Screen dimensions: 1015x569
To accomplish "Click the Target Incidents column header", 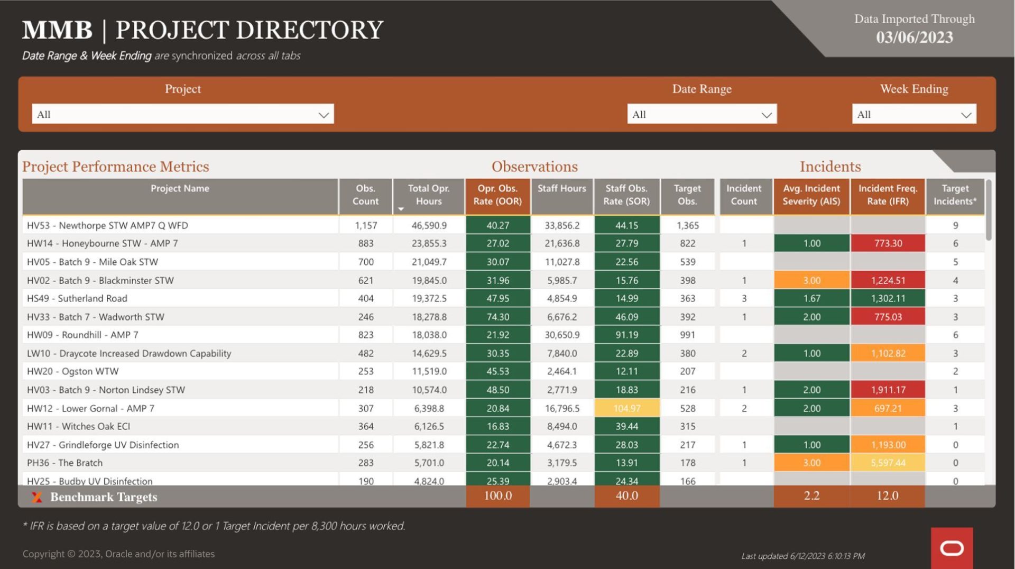I will tap(955, 196).
